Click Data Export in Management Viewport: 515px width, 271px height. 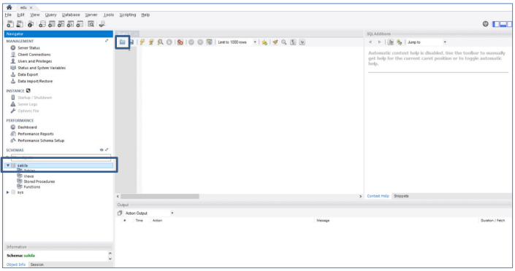[28, 74]
